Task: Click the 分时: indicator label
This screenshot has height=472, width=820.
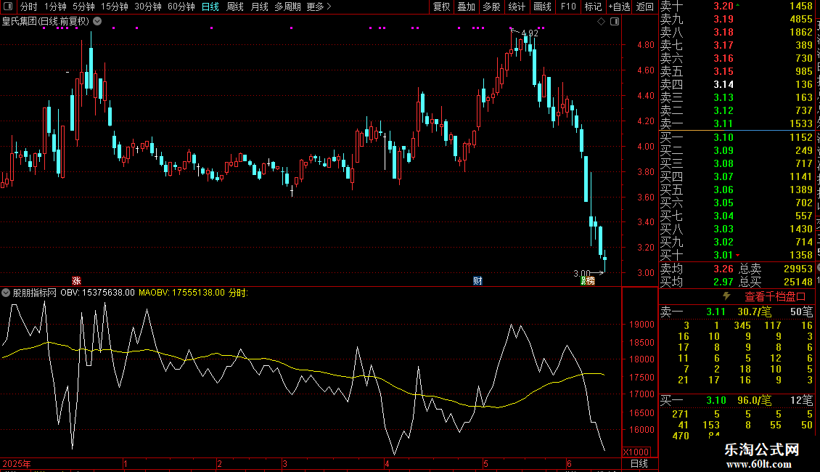Action: (238, 293)
